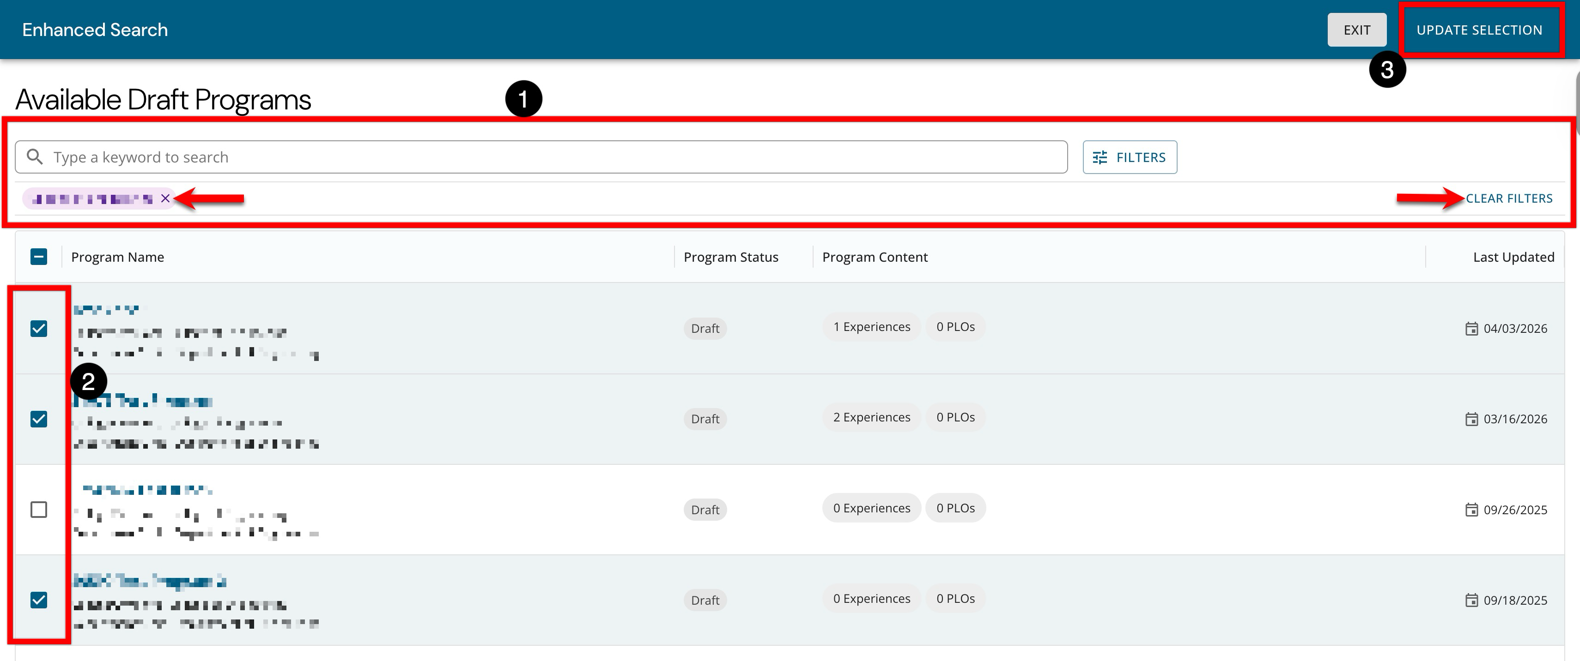Click the Program Name column header
Viewport: 1580px width, 661px height.
click(x=117, y=257)
